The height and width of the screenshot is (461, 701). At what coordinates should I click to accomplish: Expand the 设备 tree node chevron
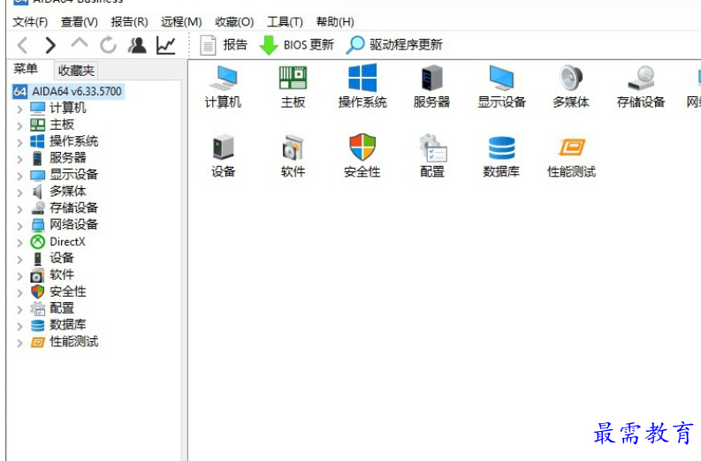tap(19, 260)
